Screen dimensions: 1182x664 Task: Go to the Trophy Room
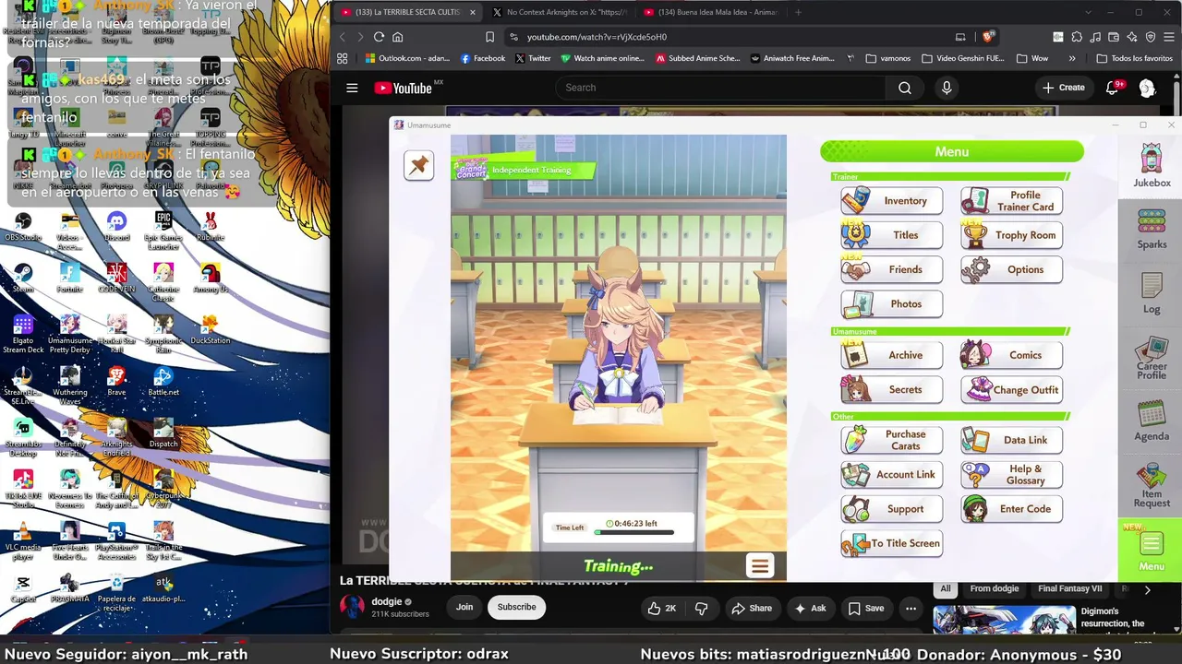point(1012,235)
